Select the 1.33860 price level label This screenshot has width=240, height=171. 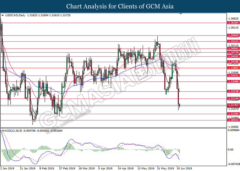coord(233,68)
